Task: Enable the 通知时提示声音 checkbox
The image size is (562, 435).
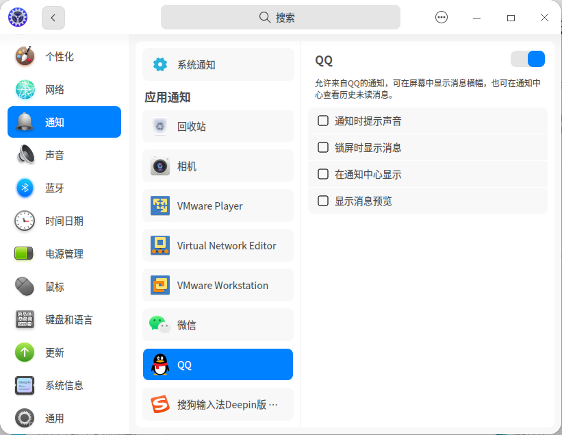Action: 323,121
